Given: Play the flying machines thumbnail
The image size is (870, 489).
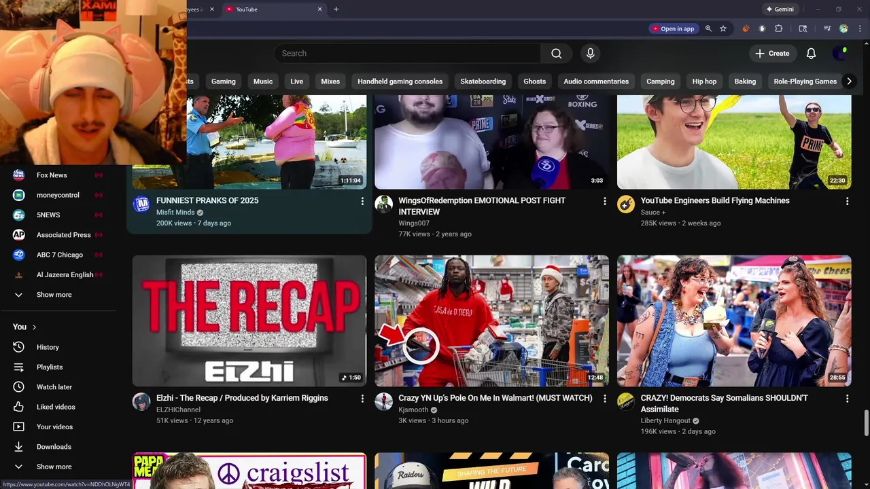Looking at the screenshot, I should [734, 142].
